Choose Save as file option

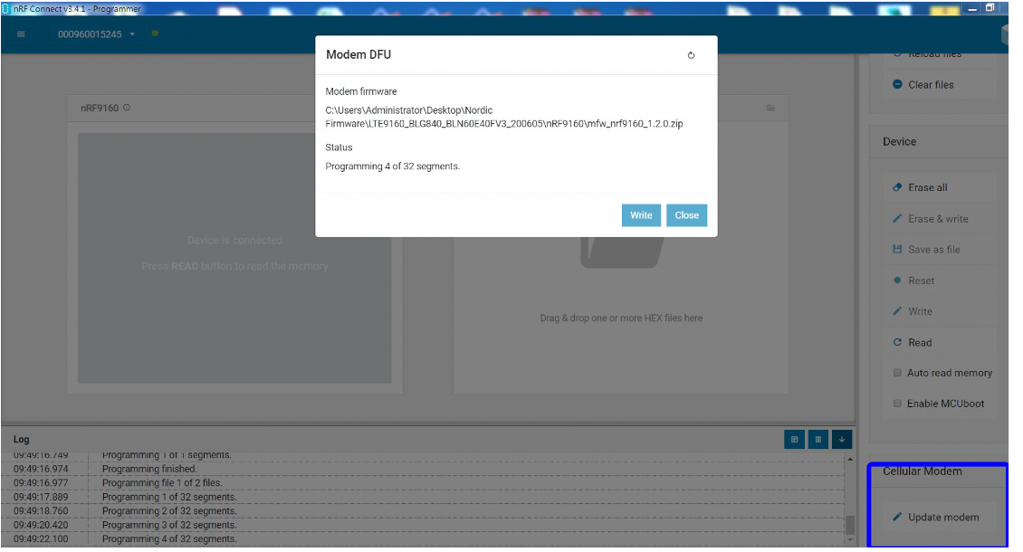(933, 250)
